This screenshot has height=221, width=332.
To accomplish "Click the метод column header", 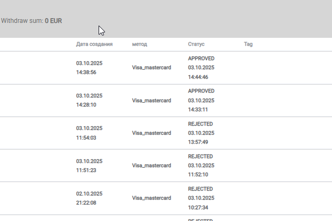I will tap(140, 44).
